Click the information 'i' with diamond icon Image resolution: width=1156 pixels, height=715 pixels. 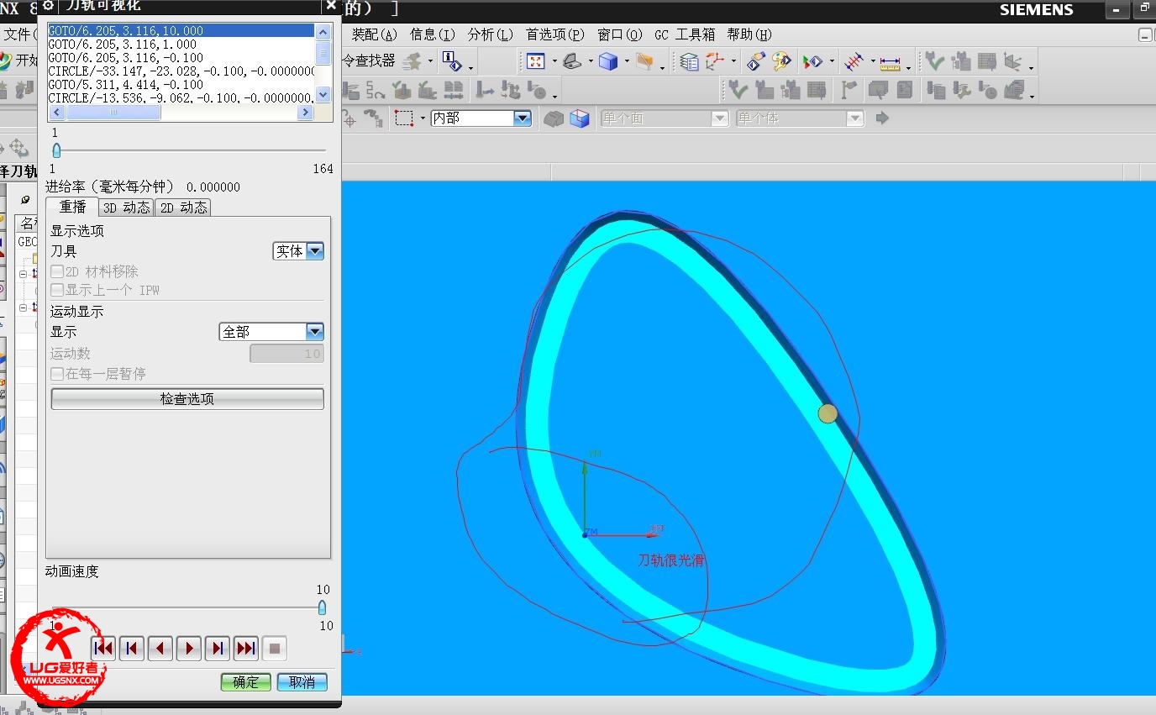pyautogui.click(x=452, y=61)
